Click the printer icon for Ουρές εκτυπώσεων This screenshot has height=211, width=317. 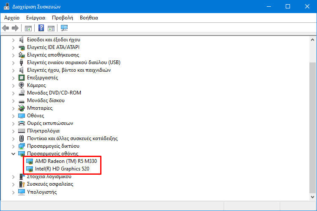(22, 123)
